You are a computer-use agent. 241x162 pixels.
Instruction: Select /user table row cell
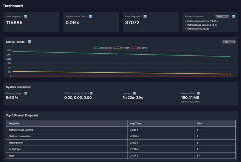67,156
